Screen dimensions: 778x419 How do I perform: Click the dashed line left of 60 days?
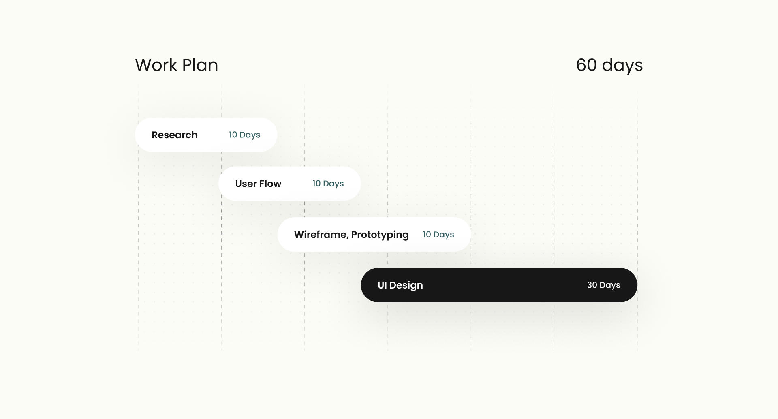(554, 162)
